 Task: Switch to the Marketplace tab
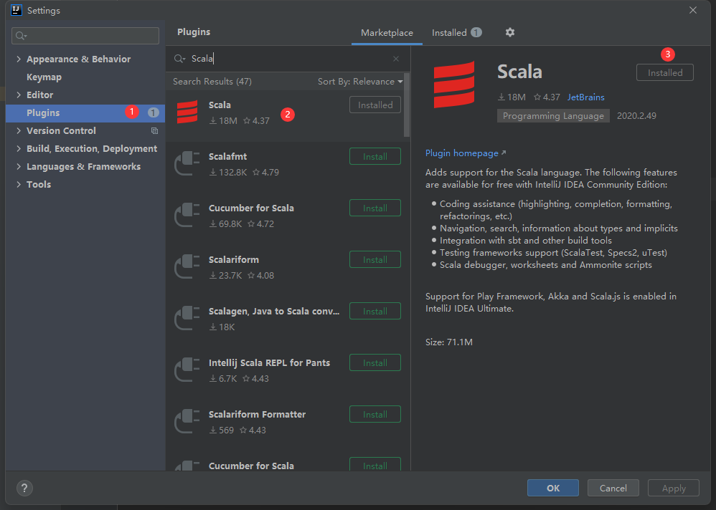(387, 33)
